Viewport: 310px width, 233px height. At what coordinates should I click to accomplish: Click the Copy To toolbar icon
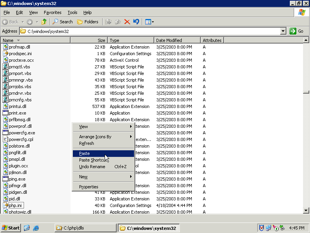[x=117, y=22]
